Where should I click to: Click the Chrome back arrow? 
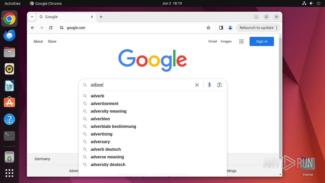tap(32, 28)
